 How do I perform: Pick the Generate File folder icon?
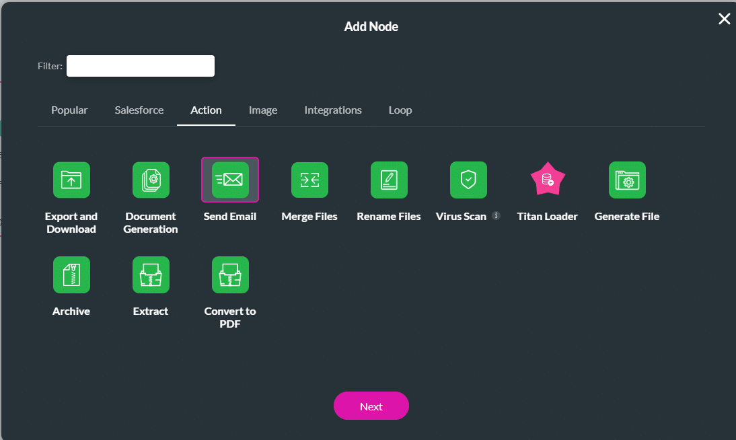coord(627,180)
